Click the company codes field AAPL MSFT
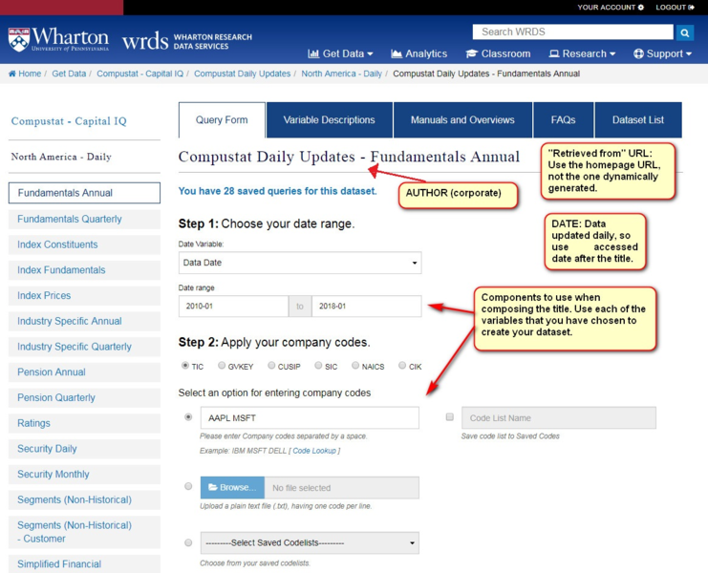The image size is (708, 573). point(310,417)
